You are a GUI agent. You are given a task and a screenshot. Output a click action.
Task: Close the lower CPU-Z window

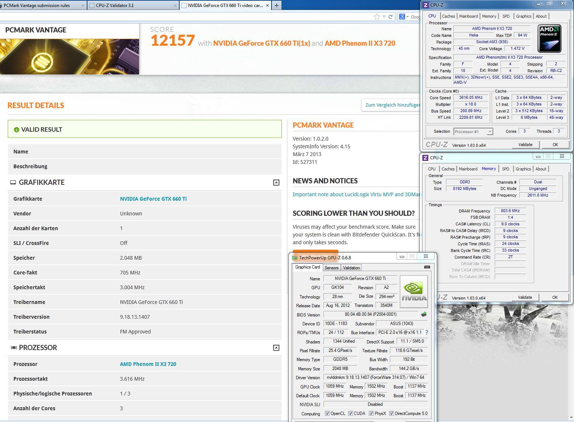click(x=562, y=156)
